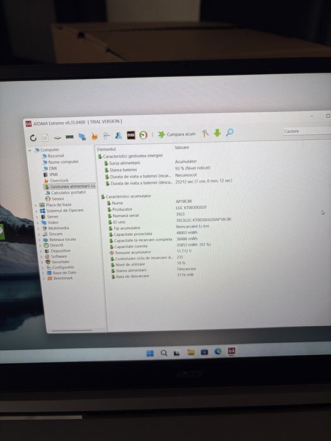Expand the Sistemul de Operare node

[37, 211]
